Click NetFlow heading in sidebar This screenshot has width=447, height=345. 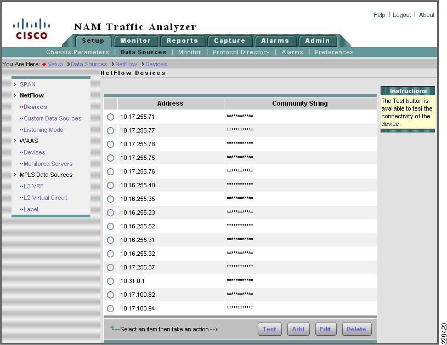pos(32,95)
